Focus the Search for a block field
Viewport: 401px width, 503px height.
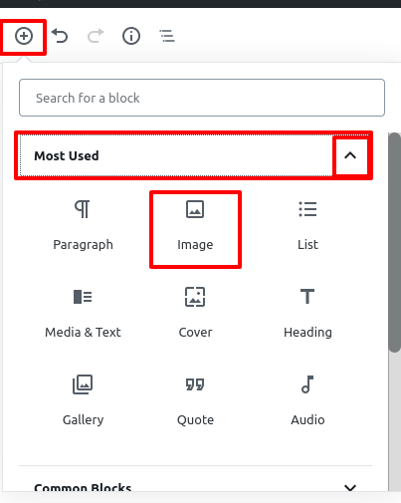coord(202,98)
